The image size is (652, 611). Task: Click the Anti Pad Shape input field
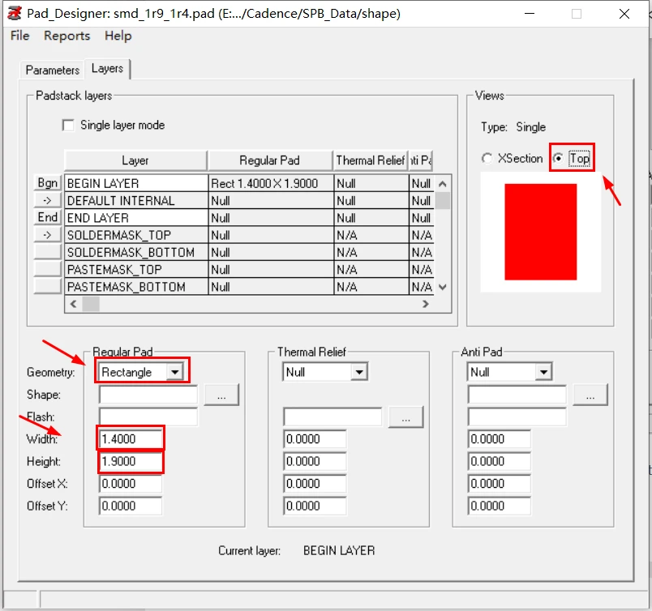pyautogui.click(x=517, y=395)
